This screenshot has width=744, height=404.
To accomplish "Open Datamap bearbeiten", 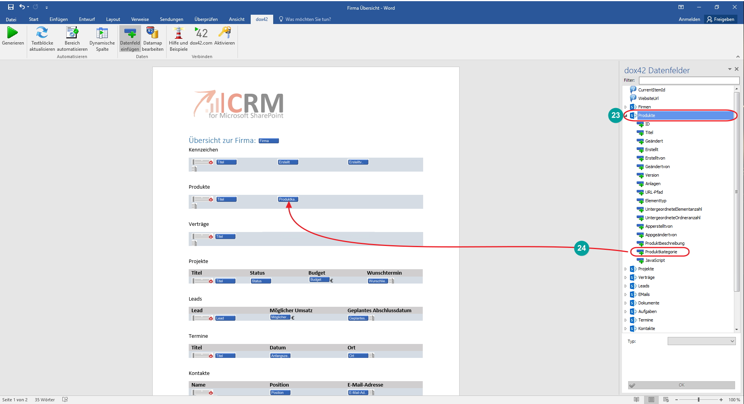I will [x=153, y=39].
